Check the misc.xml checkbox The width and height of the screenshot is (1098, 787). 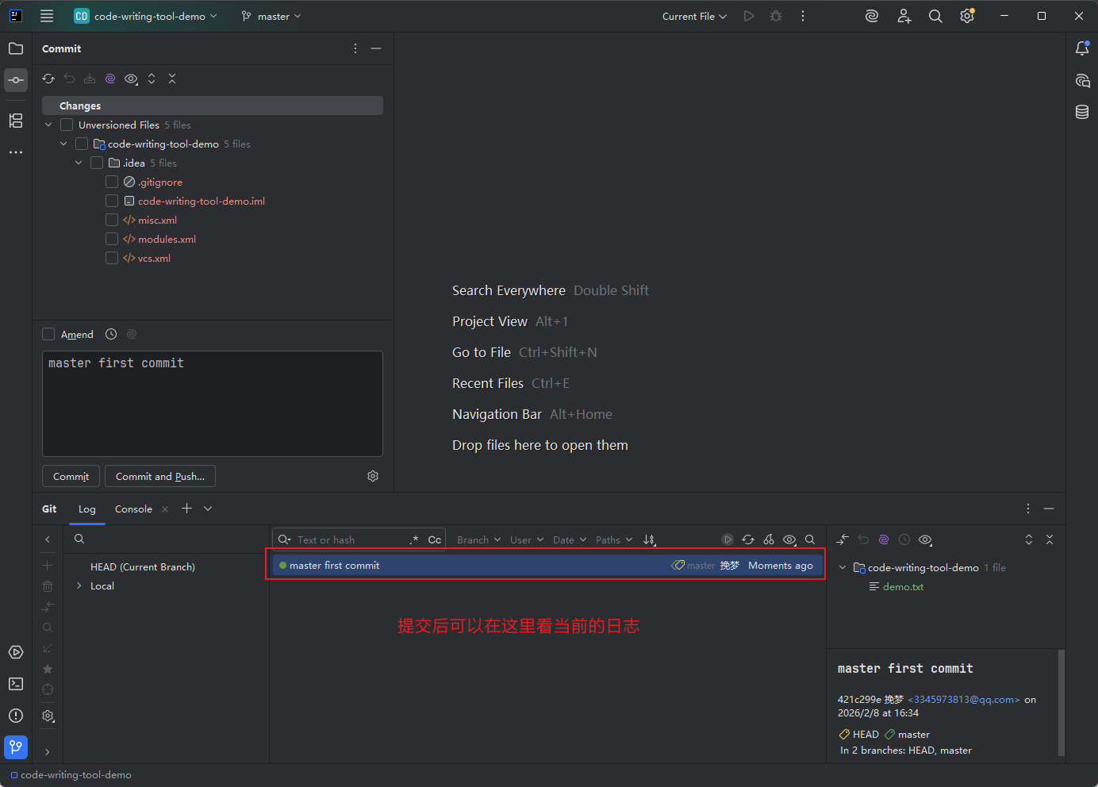point(112,220)
